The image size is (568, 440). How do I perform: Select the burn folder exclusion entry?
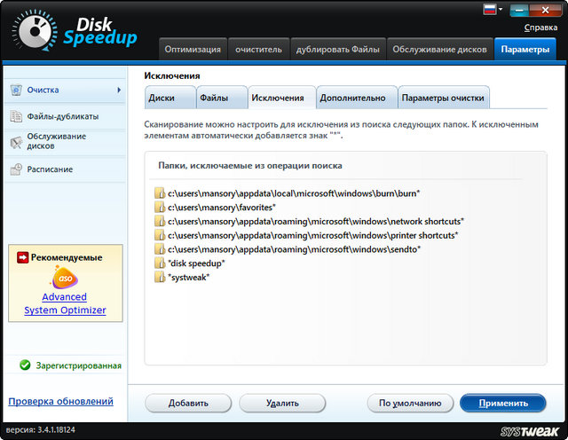(293, 192)
